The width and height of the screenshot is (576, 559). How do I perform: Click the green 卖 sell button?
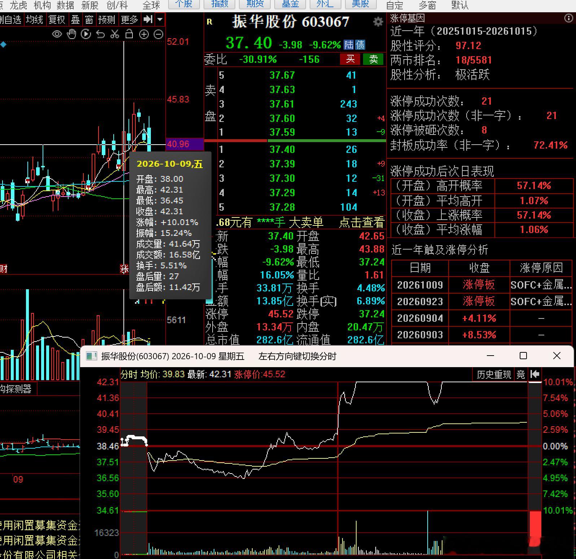tap(373, 59)
